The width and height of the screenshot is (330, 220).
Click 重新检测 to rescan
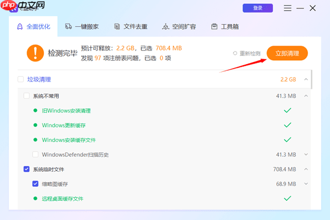pyautogui.click(x=250, y=54)
